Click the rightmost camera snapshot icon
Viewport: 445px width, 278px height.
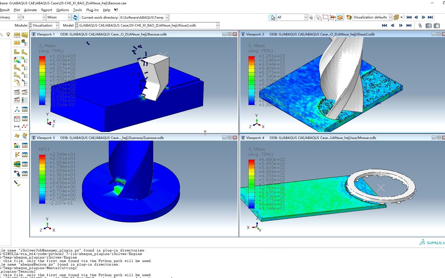(437, 25)
